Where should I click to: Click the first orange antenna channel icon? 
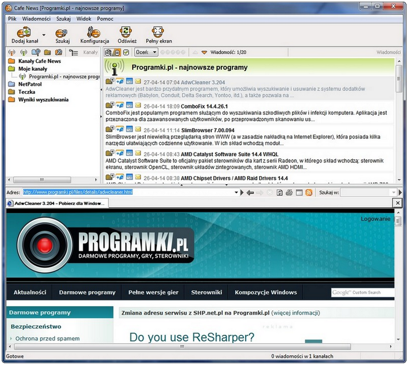[x=11, y=53]
